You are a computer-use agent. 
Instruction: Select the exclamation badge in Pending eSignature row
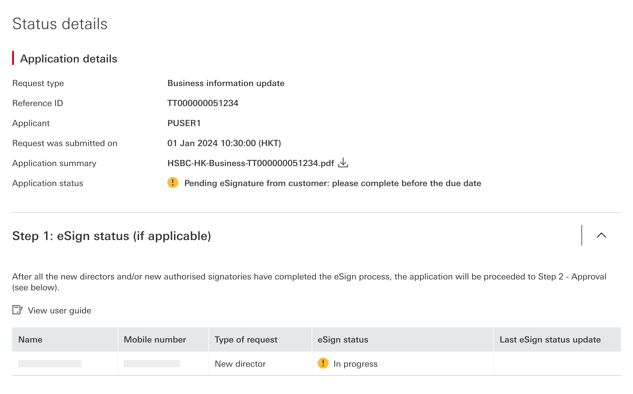(172, 183)
